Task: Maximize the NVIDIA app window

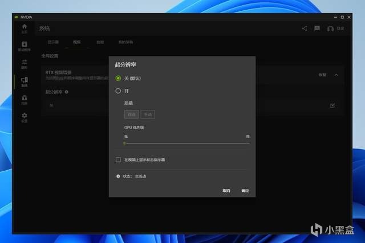Action: [x=342, y=17]
